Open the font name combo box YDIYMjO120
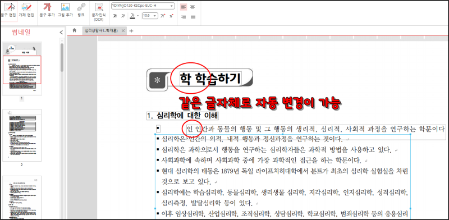 (143, 6)
